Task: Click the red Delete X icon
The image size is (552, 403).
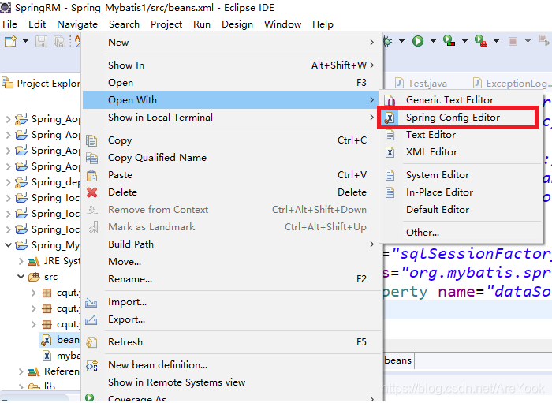Action: 92,192
